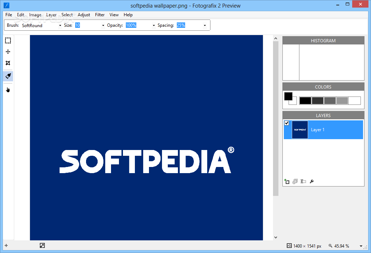Open the Help menu
Viewport: 371px width, 253px height.
click(128, 15)
